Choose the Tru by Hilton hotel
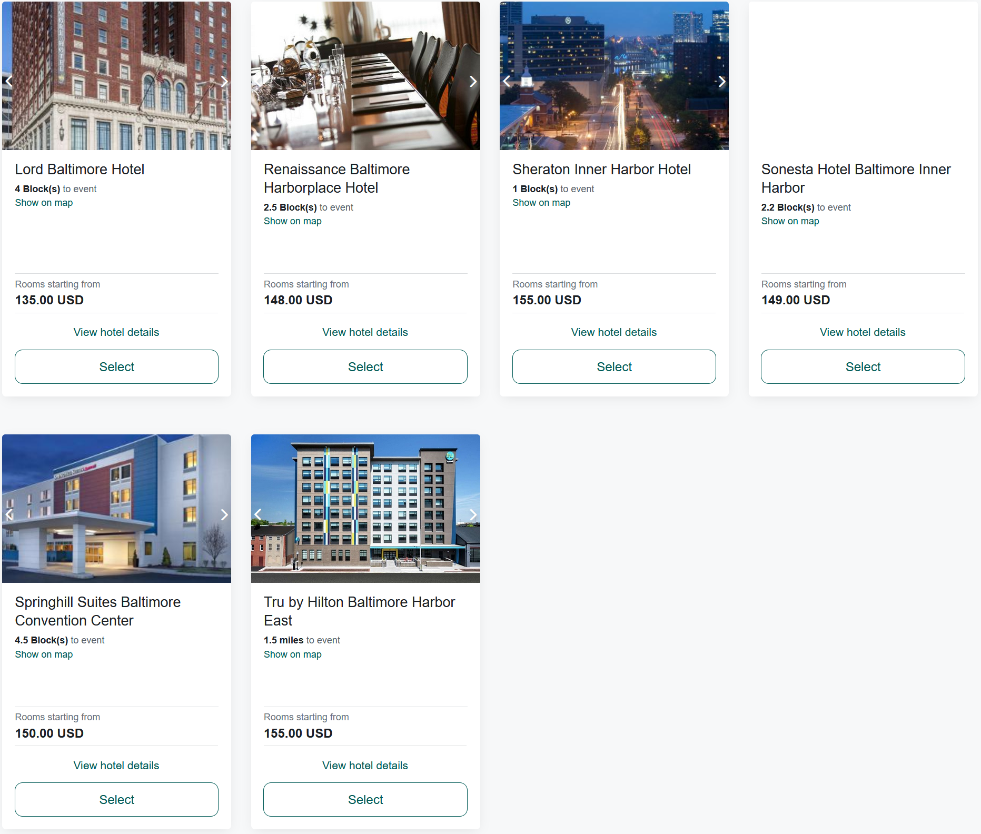The image size is (981, 834). [365, 799]
